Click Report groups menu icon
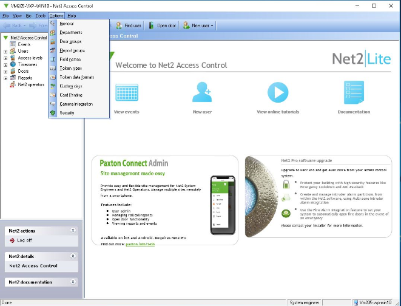This screenshot has width=401, height=306. 53,50
